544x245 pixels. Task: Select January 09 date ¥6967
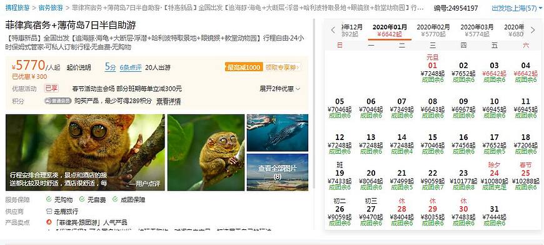(x=463, y=108)
